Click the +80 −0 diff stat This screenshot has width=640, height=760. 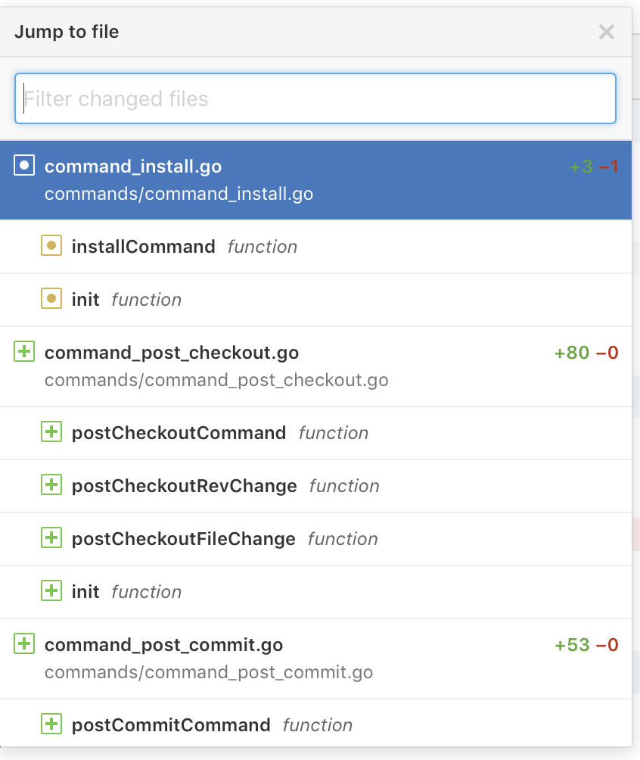coord(586,353)
